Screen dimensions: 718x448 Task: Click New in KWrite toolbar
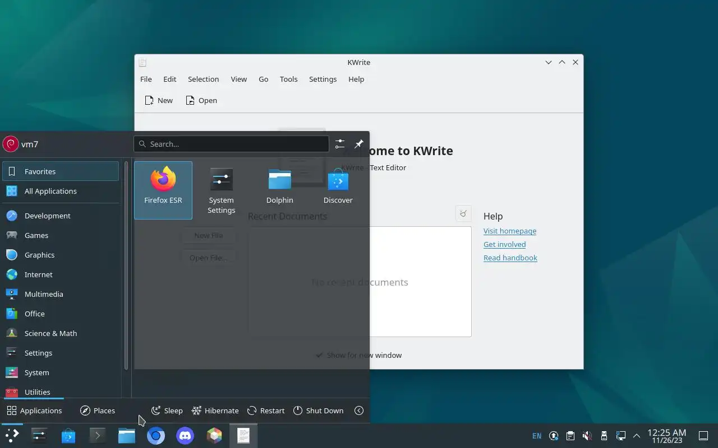pos(159,100)
